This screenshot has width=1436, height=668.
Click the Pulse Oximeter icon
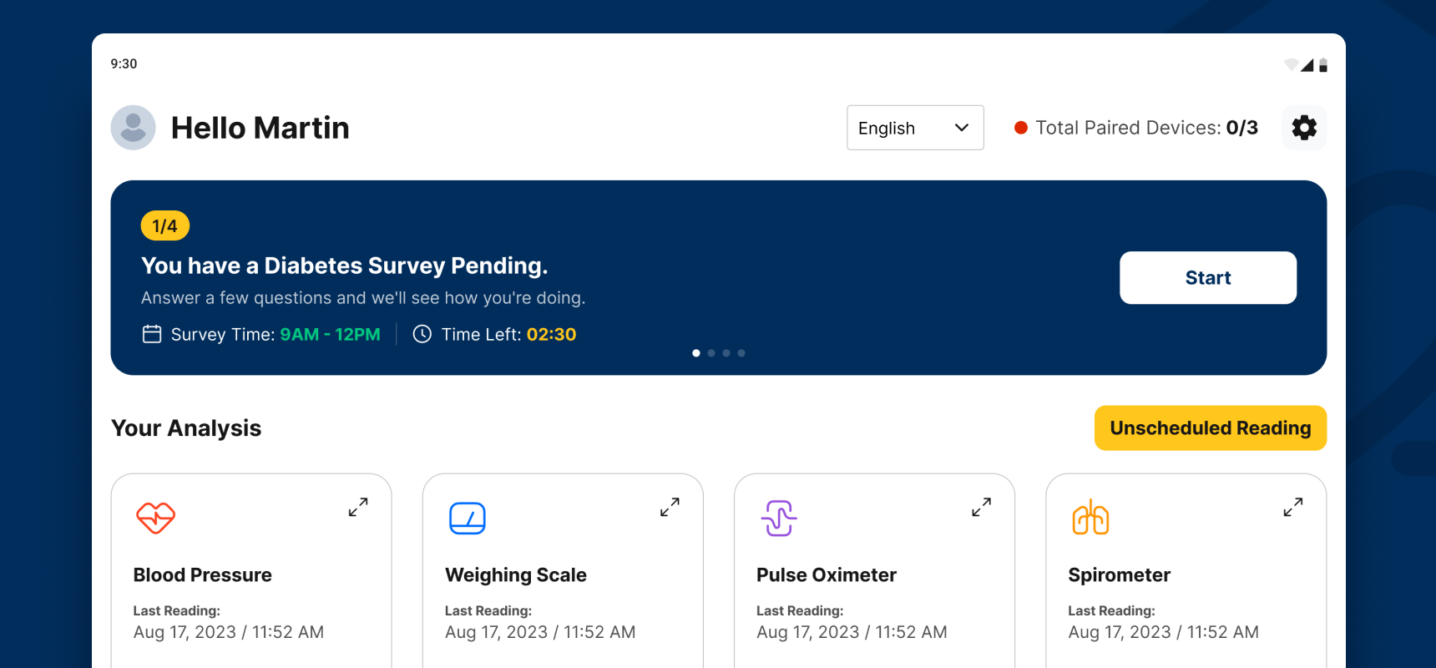779,518
